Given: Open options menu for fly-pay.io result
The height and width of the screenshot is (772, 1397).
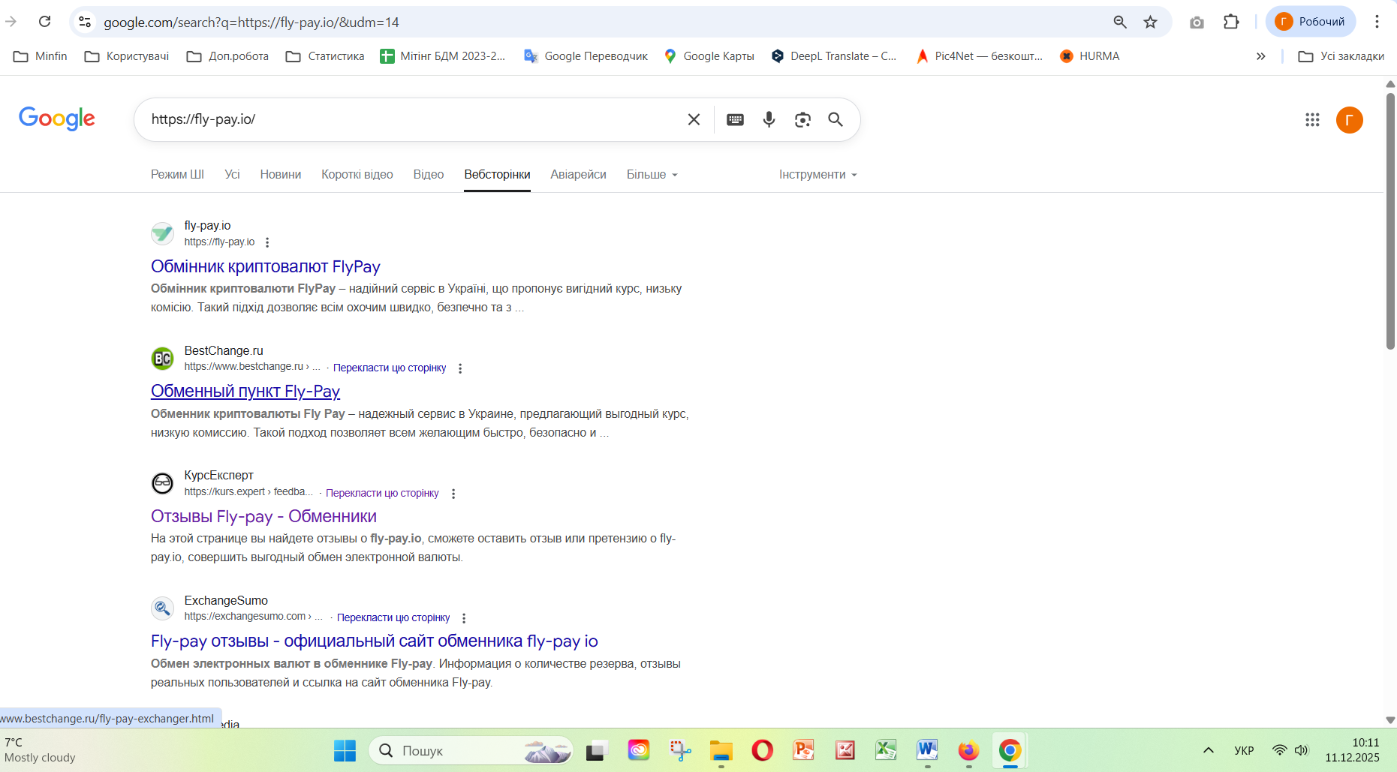Looking at the screenshot, I should (x=267, y=242).
